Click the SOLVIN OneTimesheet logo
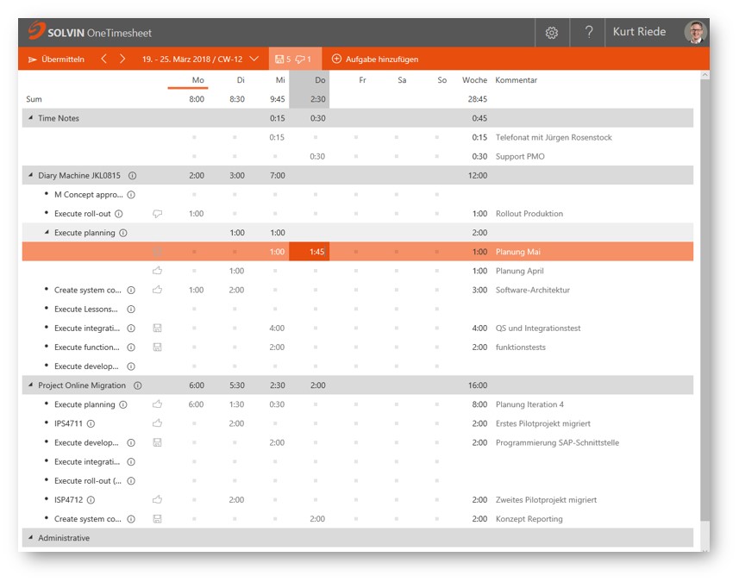739x582 pixels. click(90, 32)
